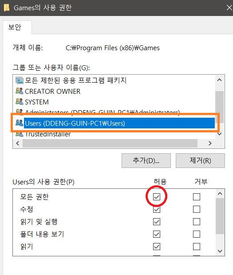
Task: Close the Games의 사용 권한 dialog
Action: (x=229, y=8)
